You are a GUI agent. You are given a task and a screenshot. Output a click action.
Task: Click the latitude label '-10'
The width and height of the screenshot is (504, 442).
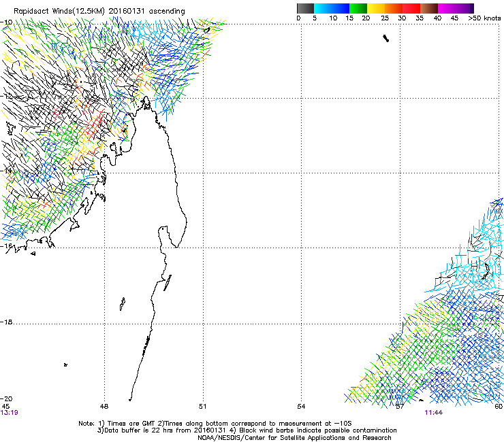[x=6, y=22]
